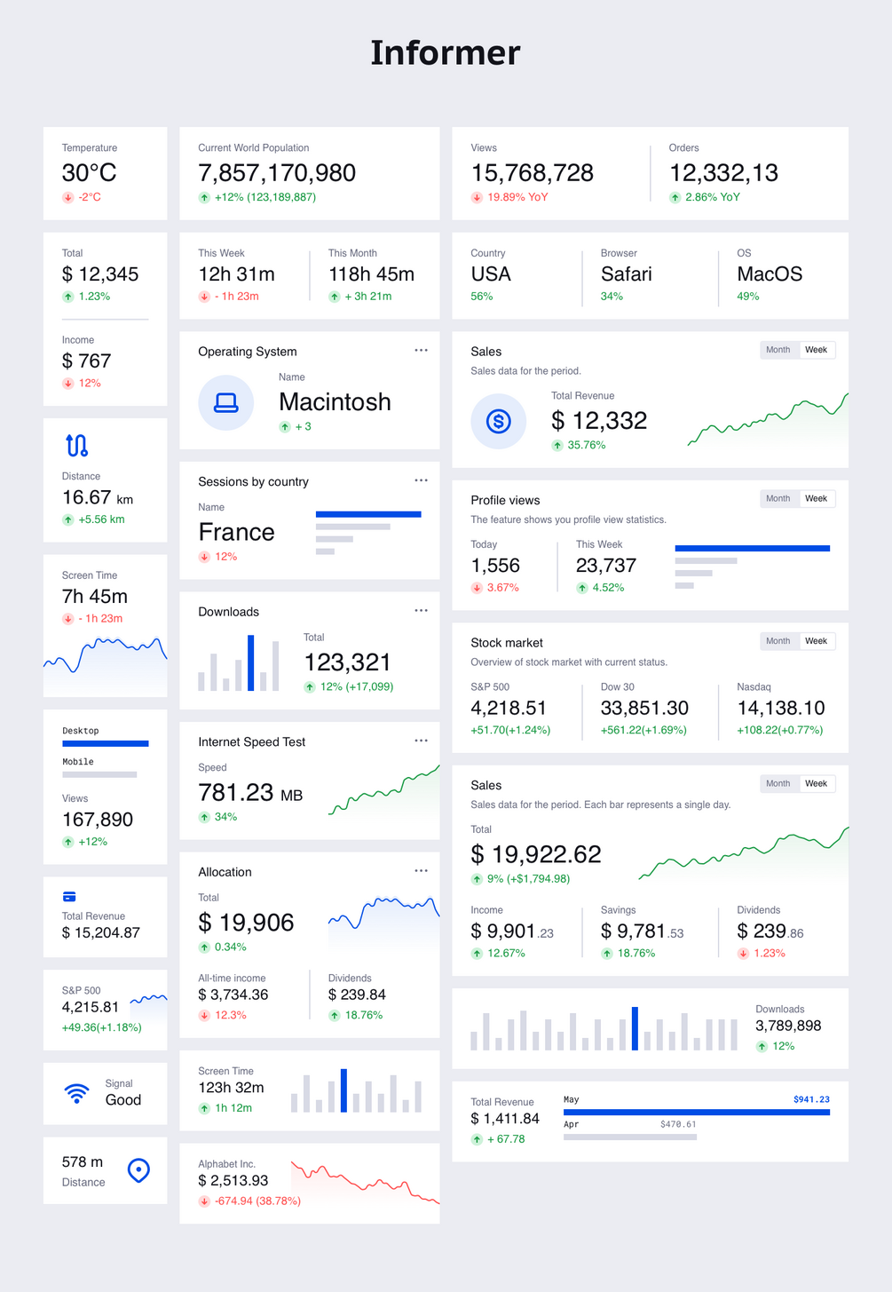Screen dimensions: 892x1292
Task: Click red down arrow beside This Week -1h 23m
Action: pos(204,297)
